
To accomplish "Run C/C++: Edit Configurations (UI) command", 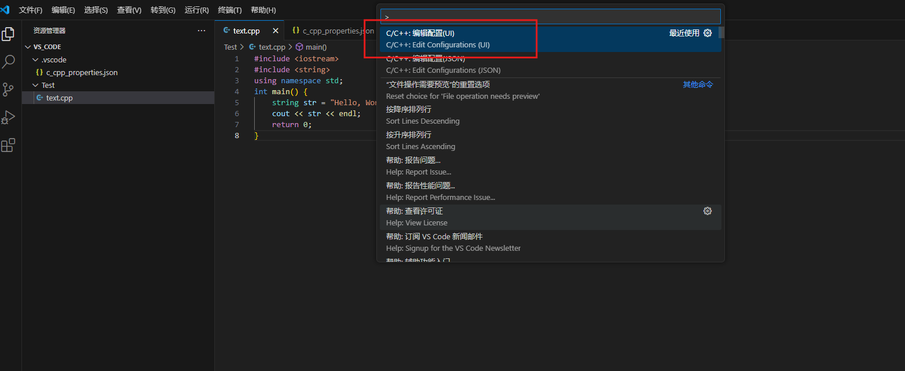I will [x=550, y=39].
